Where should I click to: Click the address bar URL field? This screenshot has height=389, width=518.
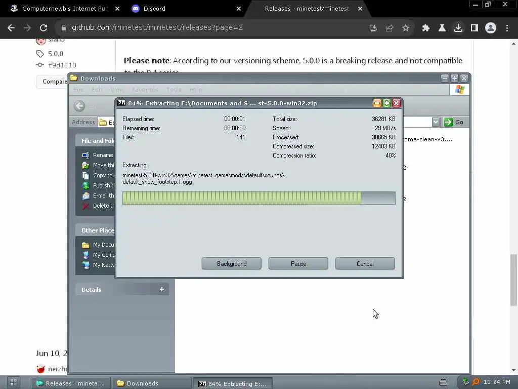pyautogui.click(x=211, y=28)
